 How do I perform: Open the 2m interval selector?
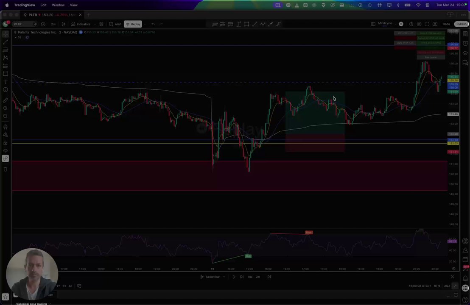53,24
